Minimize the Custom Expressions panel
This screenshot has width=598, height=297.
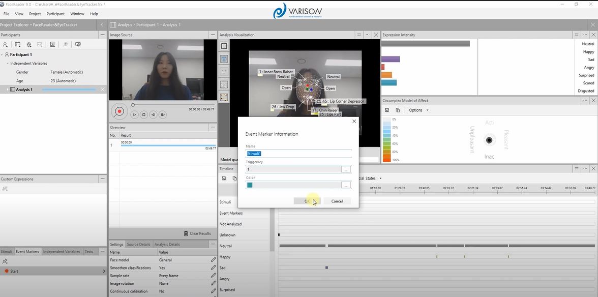[x=102, y=179]
